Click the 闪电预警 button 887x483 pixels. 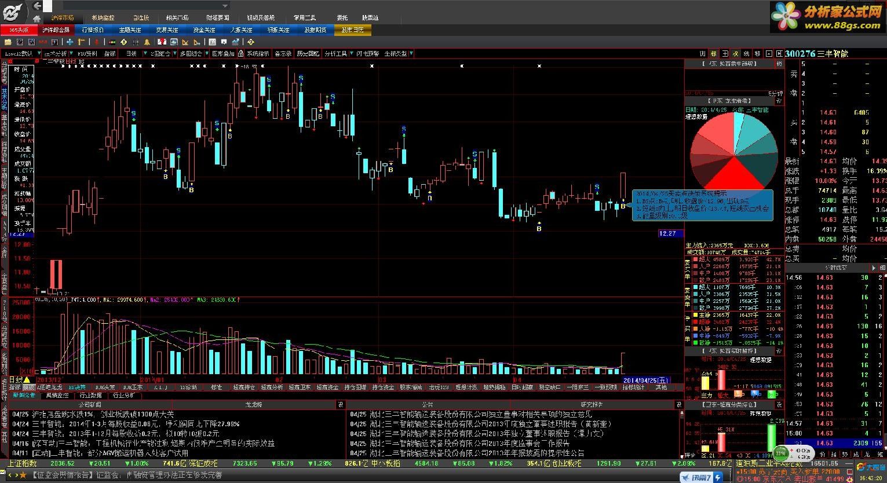(367, 53)
